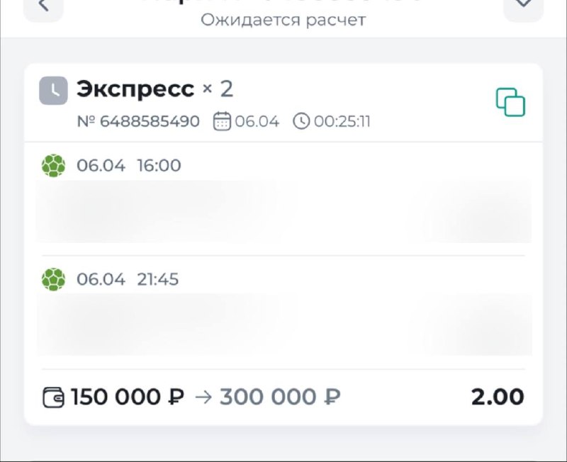Viewport: 567px width, 462px height.
Task: Click the calendar icon next to 06.04
Action: tap(222, 121)
